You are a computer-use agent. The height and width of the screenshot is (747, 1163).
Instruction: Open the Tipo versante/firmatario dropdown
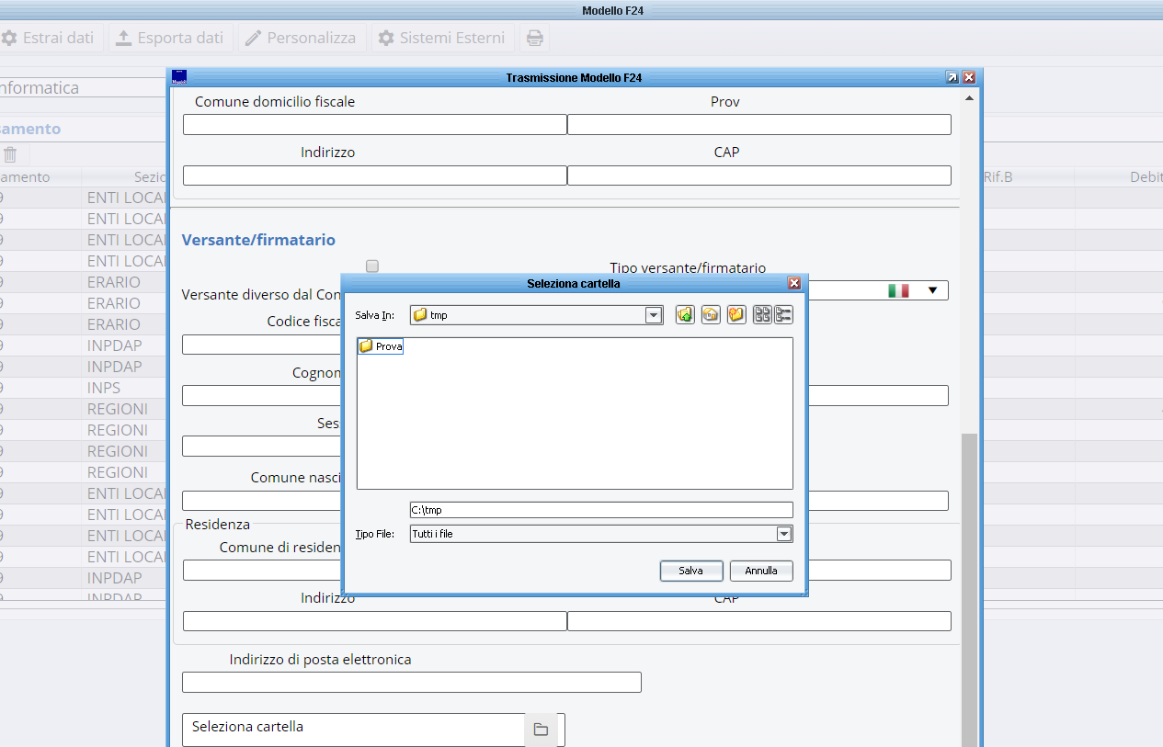pos(932,290)
